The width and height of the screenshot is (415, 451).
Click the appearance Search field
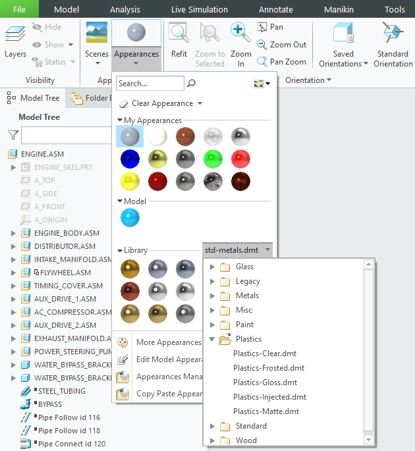pos(150,84)
